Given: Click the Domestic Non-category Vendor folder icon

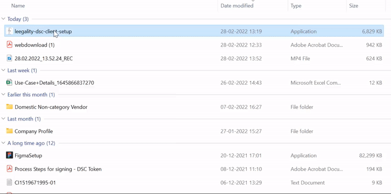Looking at the screenshot, I should tap(9, 107).
